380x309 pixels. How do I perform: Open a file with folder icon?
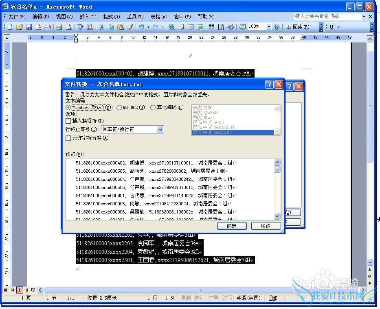pyautogui.click(x=20, y=27)
